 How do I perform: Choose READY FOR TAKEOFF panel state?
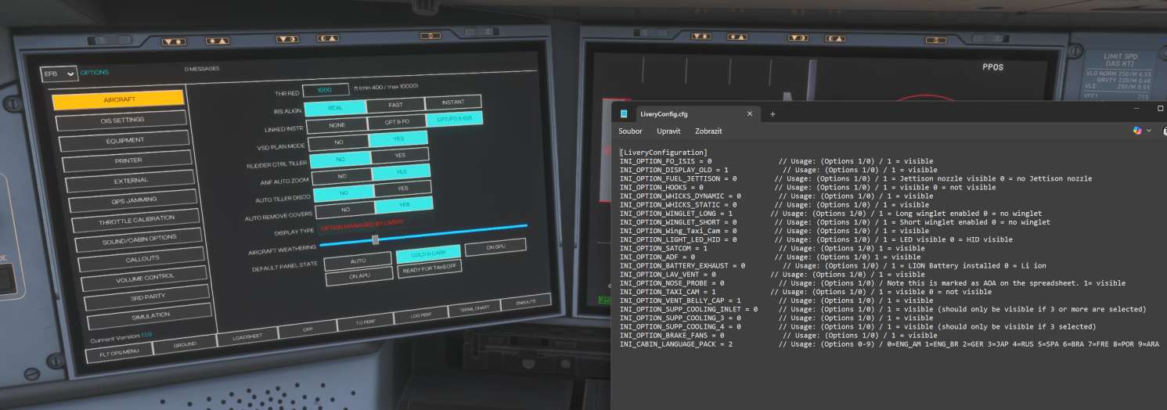pos(430,268)
